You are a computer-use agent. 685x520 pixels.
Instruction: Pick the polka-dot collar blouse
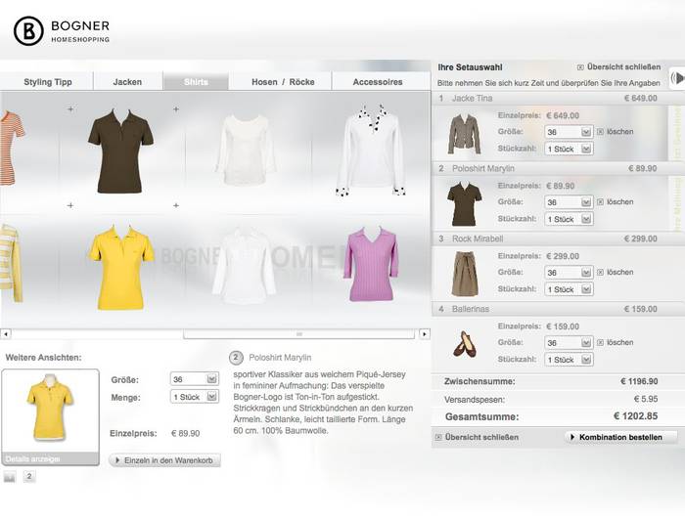tap(371, 151)
